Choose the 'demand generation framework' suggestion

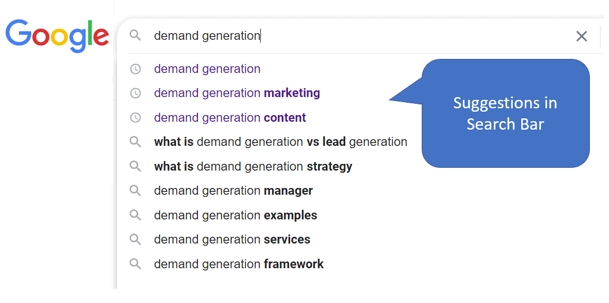[x=239, y=264]
